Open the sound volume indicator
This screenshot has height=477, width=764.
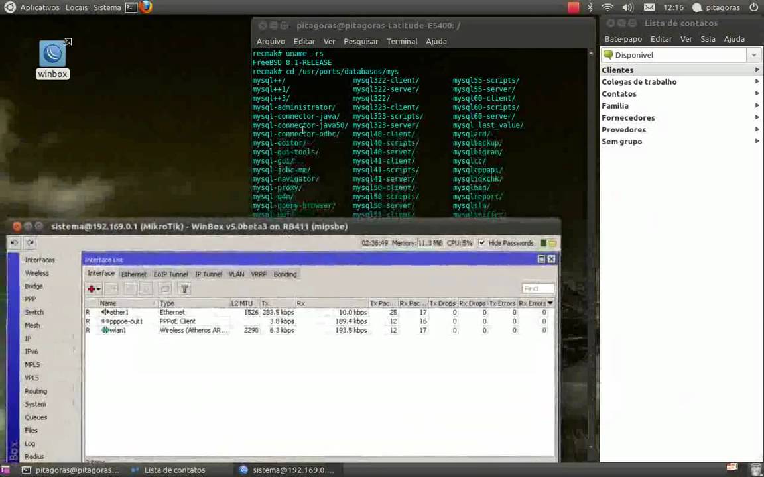[627, 7]
